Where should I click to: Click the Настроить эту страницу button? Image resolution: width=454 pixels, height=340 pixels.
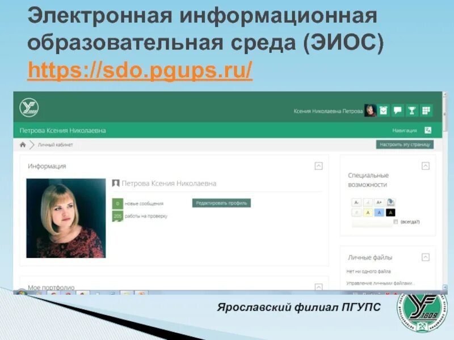pos(405,144)
